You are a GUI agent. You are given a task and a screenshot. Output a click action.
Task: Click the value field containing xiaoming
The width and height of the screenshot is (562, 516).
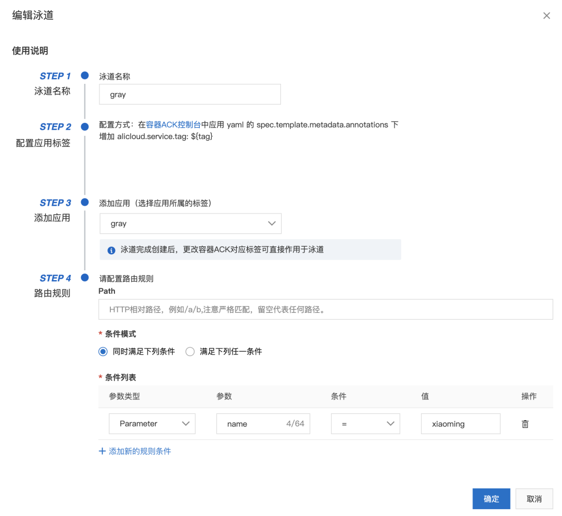(x=461, y=424)
